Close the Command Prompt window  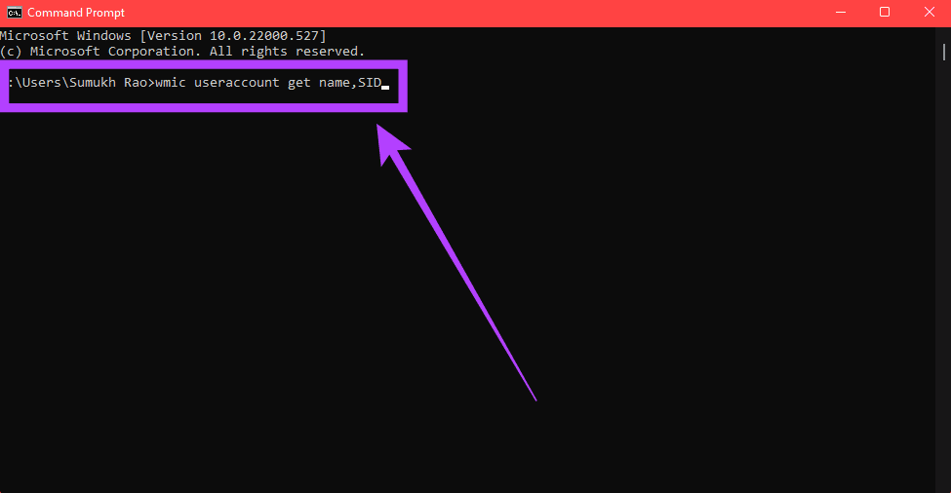point(930,12)
